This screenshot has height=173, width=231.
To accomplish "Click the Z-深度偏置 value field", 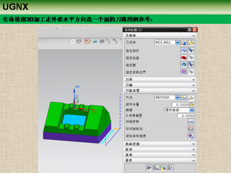I will 186,116.
